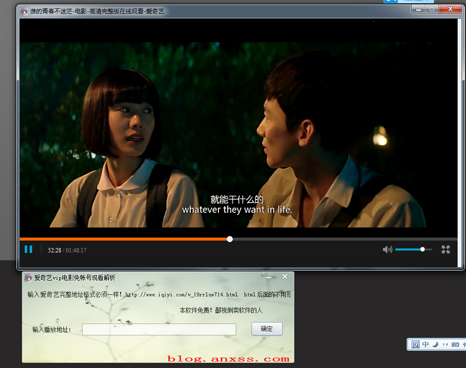466x368 pixels.
Task: Minimize the 爱奇艺vip parser dialog
Action: point(268,277)
